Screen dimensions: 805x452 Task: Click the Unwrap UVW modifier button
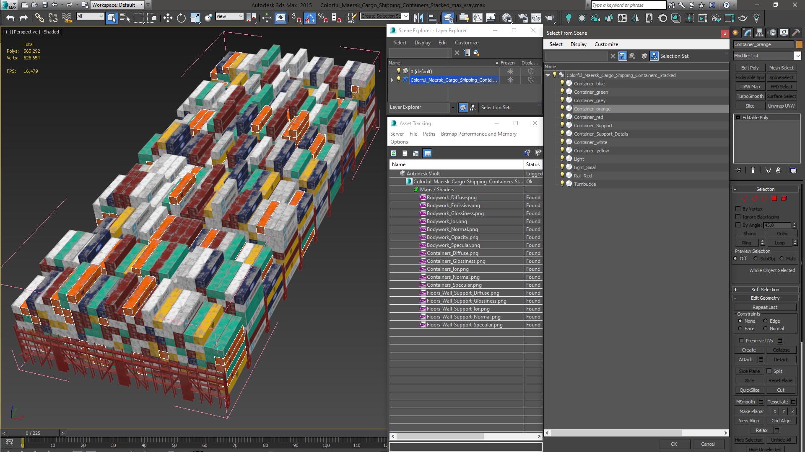781,106
